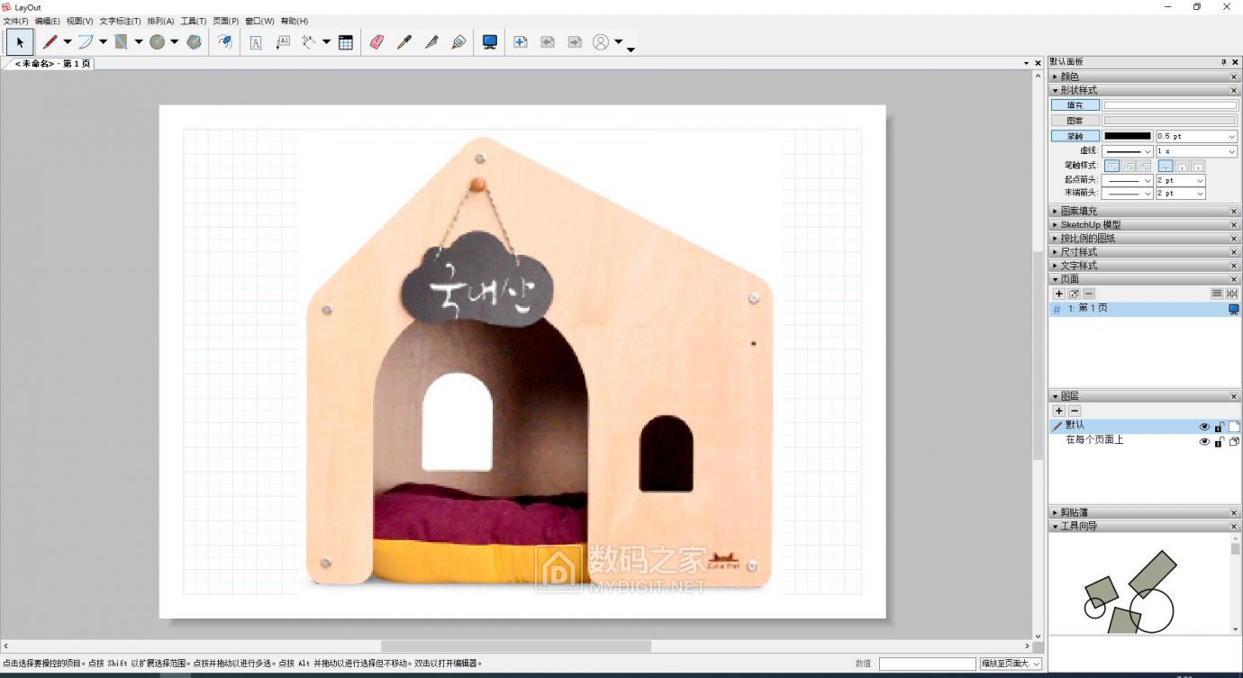Image resolution: width=1243 pixels, height=678 pixels.
Task: Click the black stroke color swatch
Action: point(1128,137)
